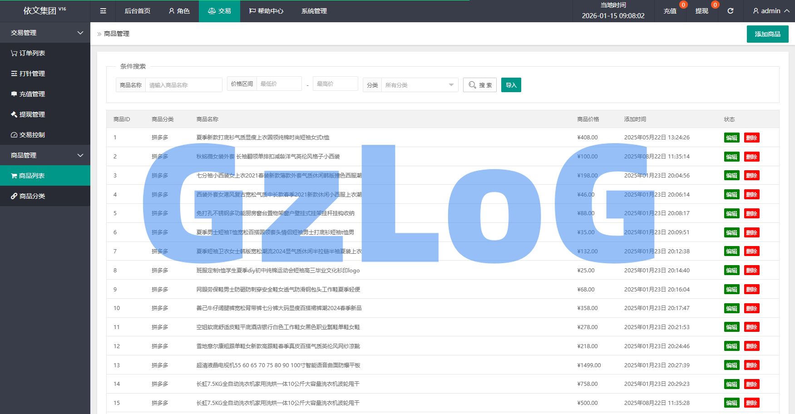Collapse the 商品管理 sidebar group

point(45,155)
